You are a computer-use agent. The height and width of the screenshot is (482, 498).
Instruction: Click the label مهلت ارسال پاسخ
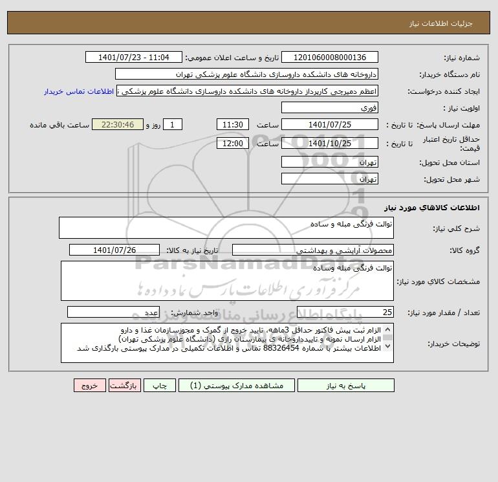pyautogui.click(x=448, y=125)
